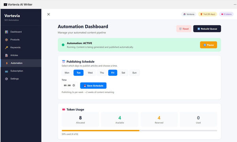Image resolution: width=237 pixels, height=142 pixels.
Task: Open the three-dot menu in title bar
Action: (235, 4)
